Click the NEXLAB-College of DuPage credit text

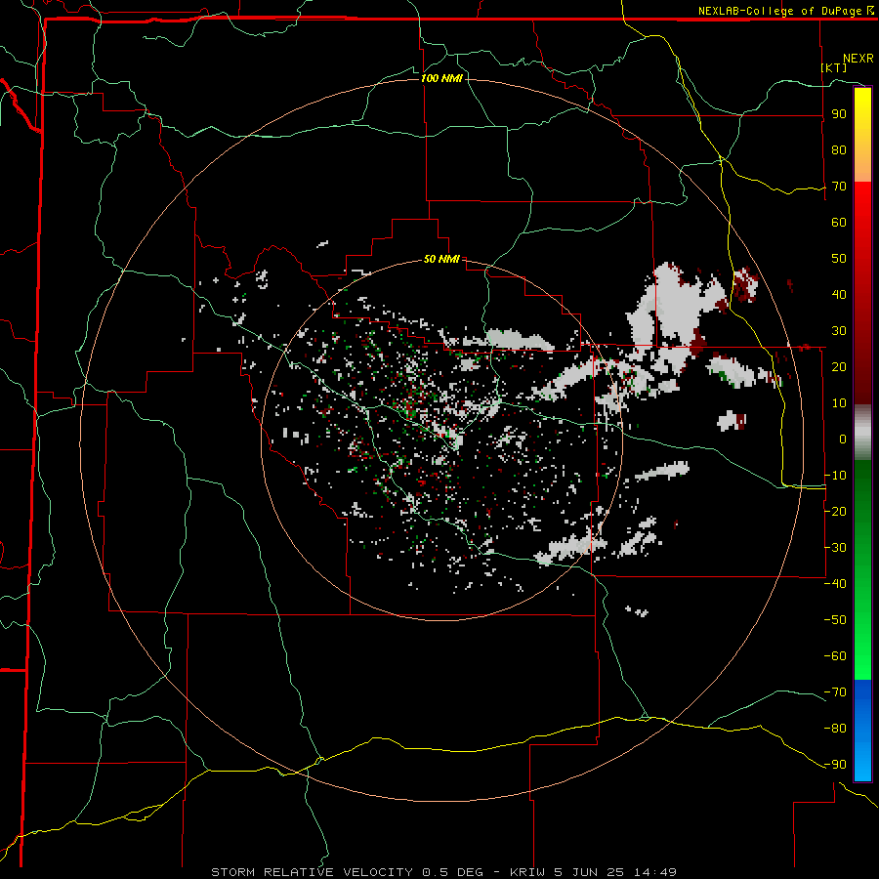[785, 11]
